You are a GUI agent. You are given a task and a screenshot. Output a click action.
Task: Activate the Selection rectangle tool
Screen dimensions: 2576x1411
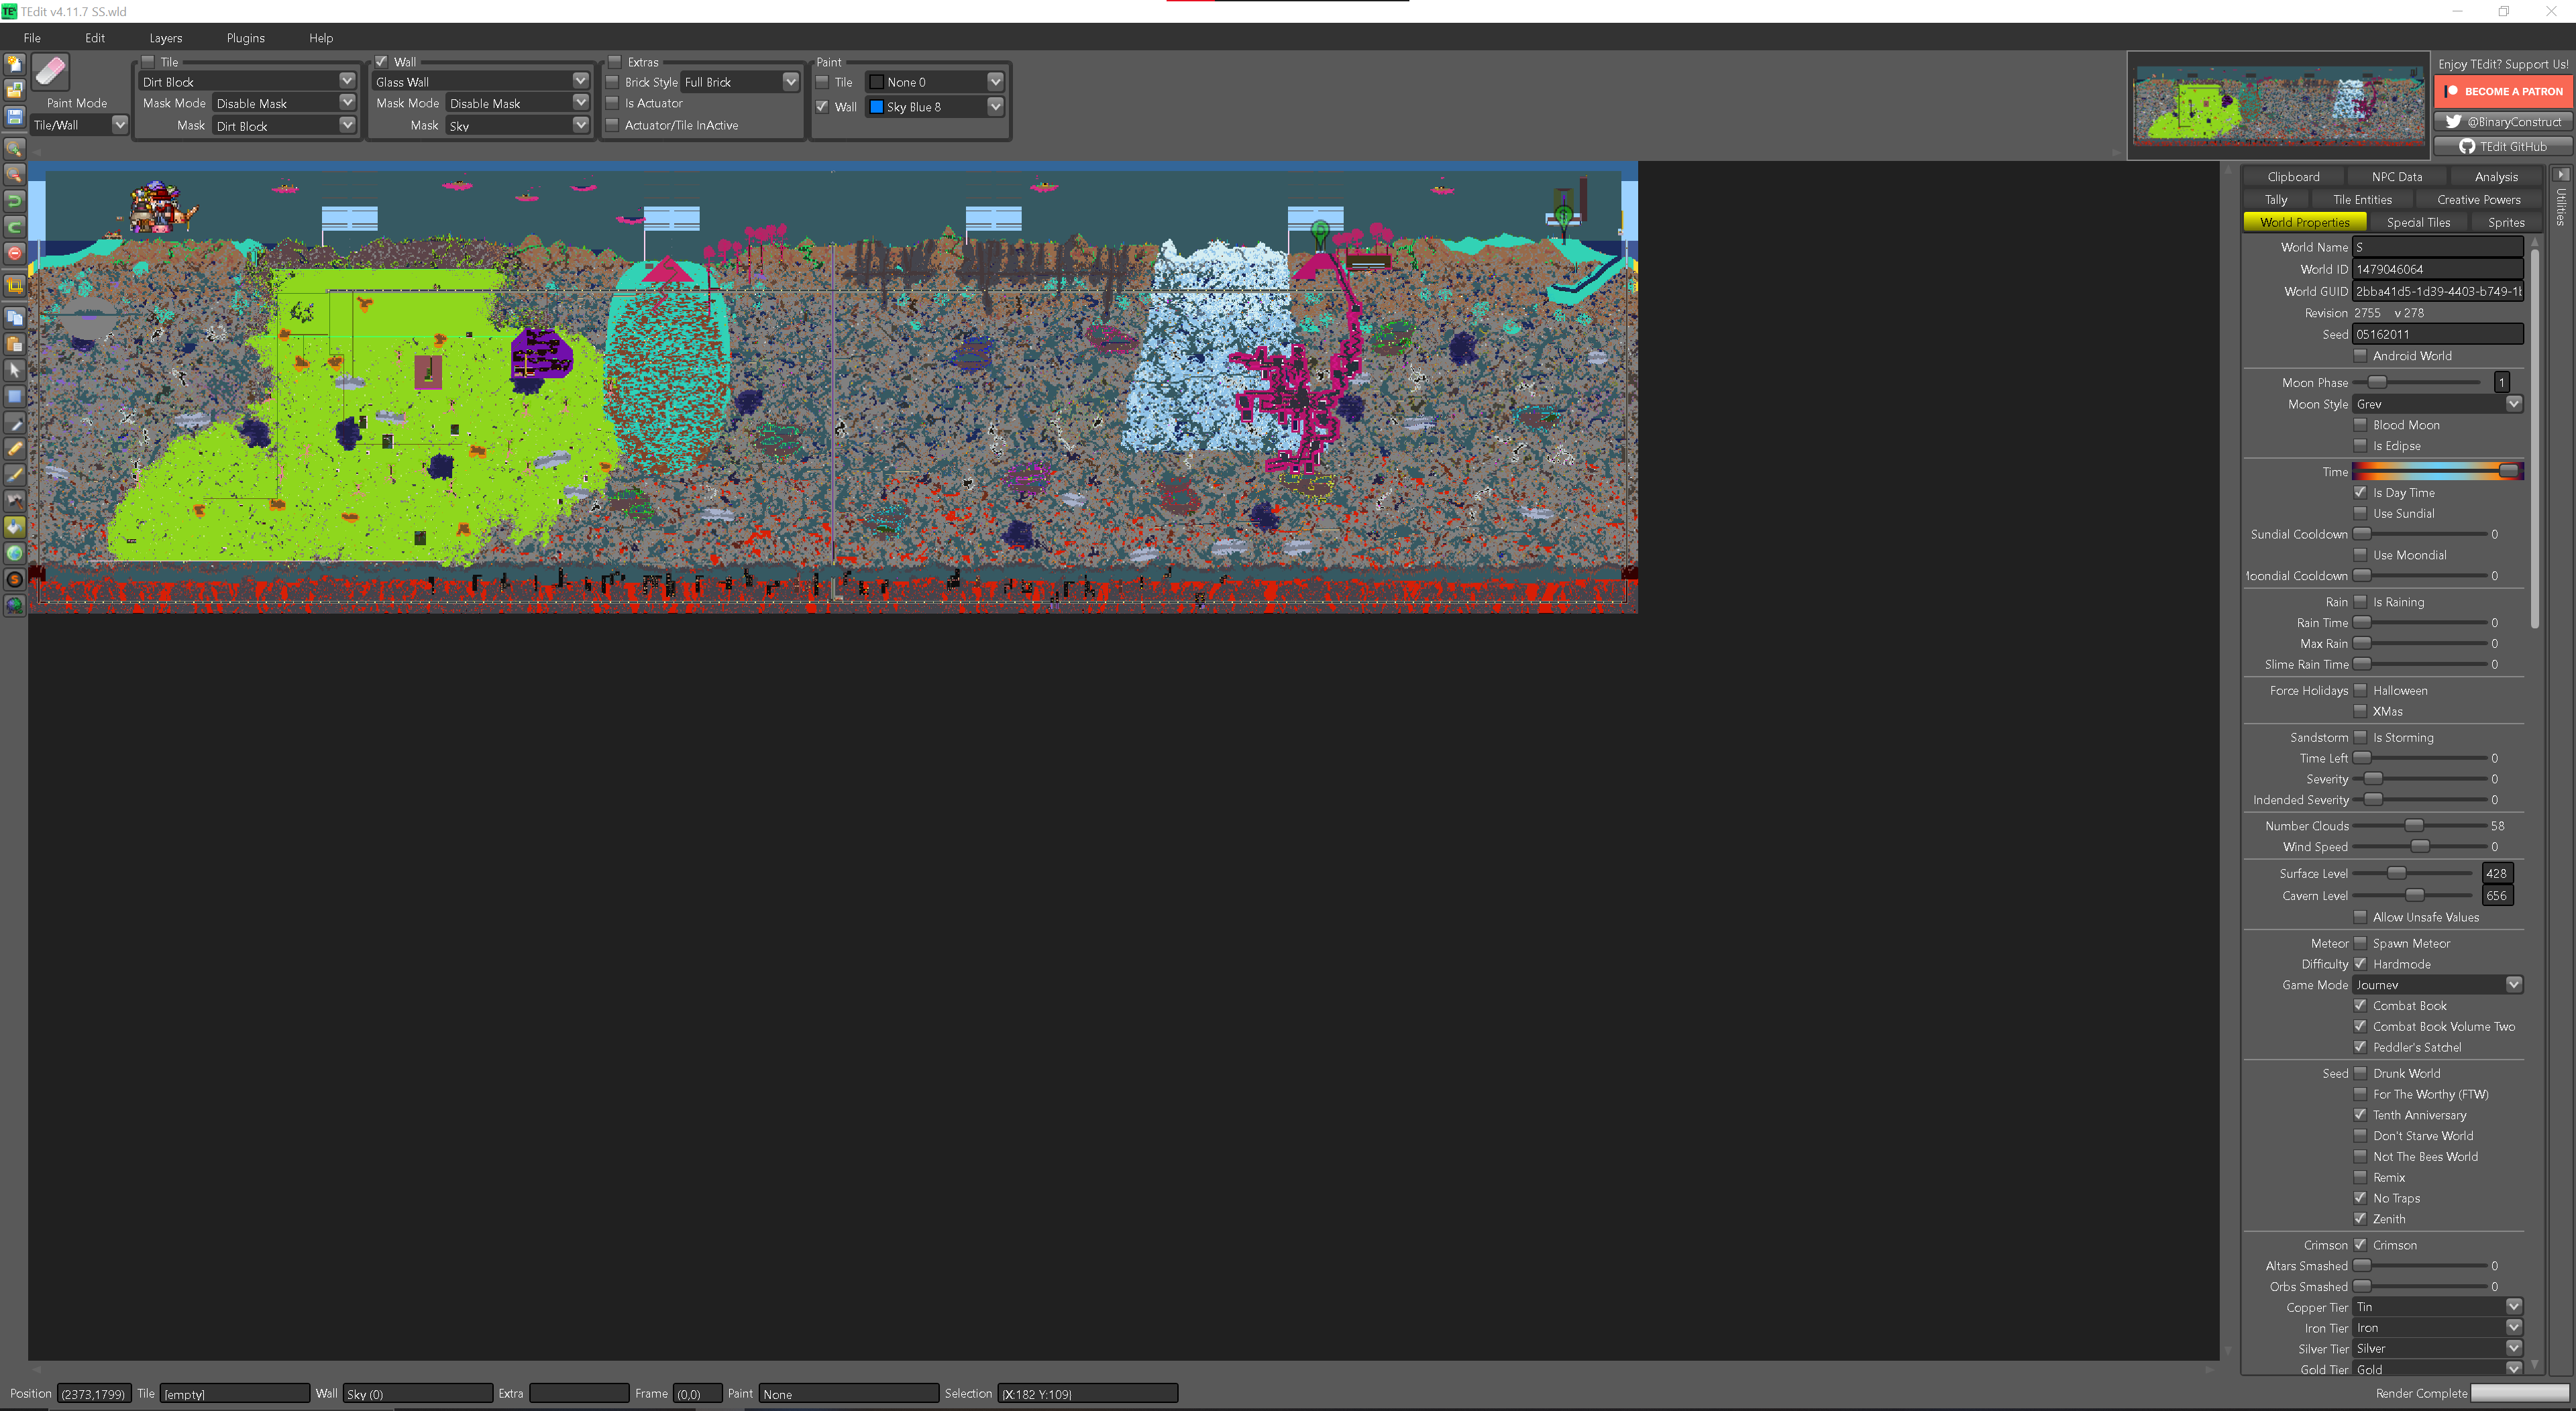(15, 396)
